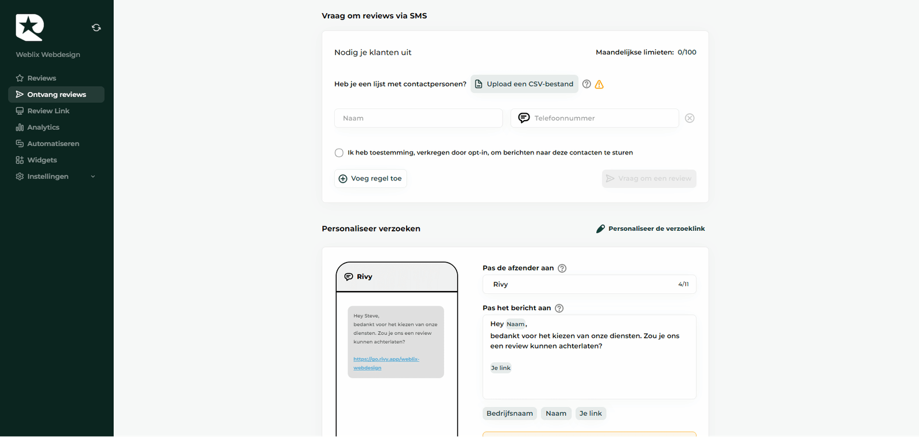Open the Reviews menu item
This screenshot has width=919, height=437.
click(41, 78)
